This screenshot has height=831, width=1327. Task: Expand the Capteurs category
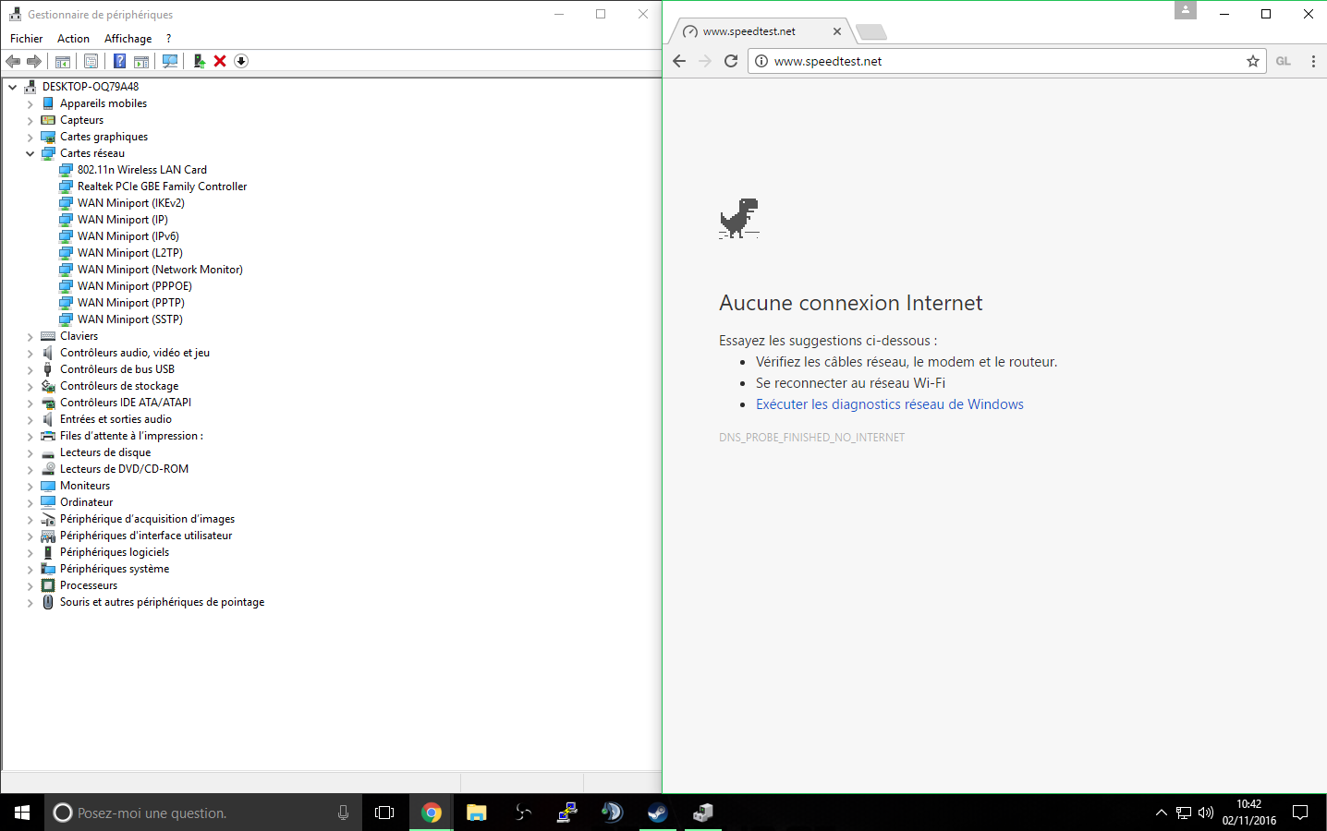(30, 120)
